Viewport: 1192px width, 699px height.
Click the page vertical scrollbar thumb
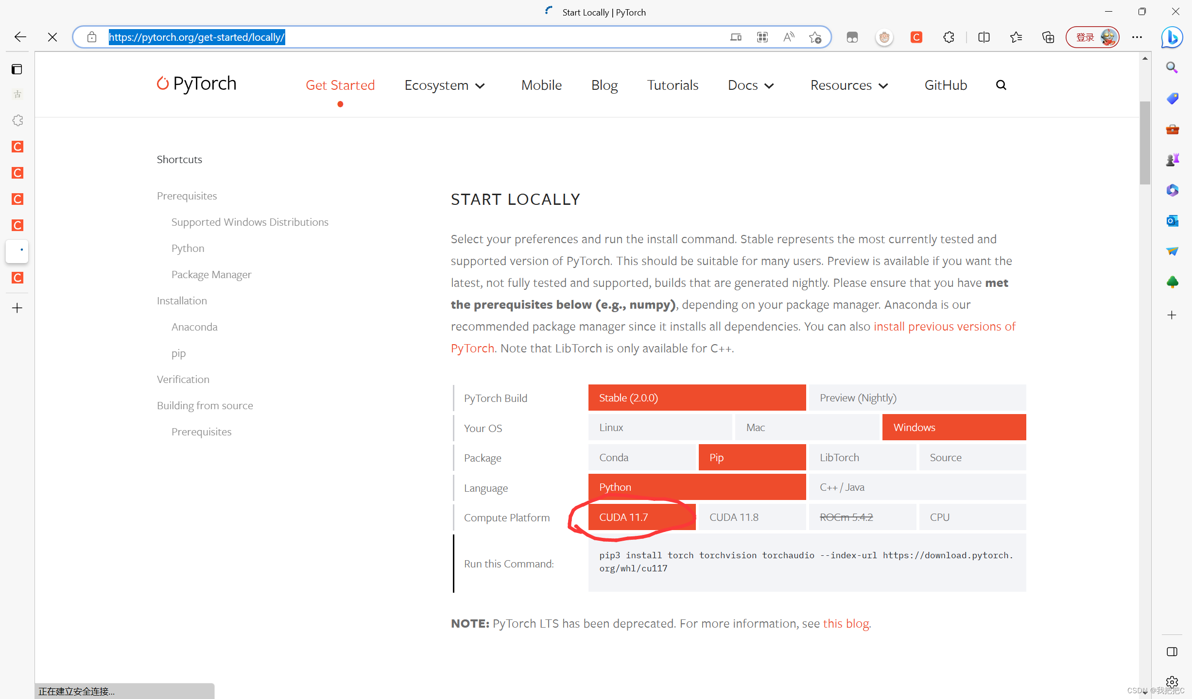(x=1145, y=143)
